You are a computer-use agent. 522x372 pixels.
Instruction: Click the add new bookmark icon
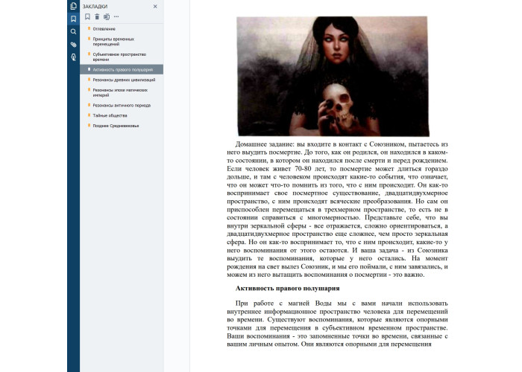tap(87, 16)
